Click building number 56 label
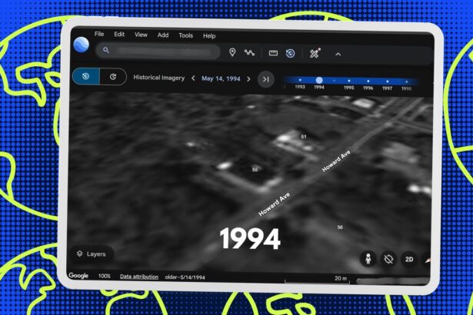473x315 pixels. click(340, 227)
